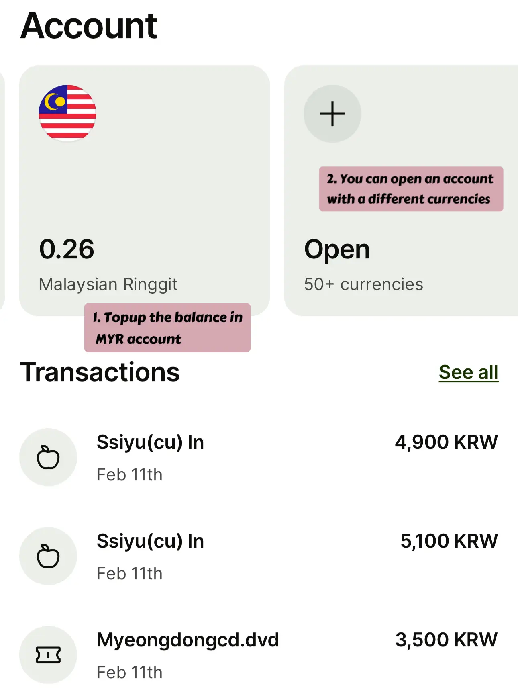Tap the Malaysian flag icon
Viewport: 518px width, 691px height.
point(67,113)
